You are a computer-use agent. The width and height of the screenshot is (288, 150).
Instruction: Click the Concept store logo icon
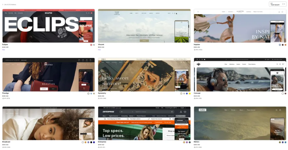pyautogui.click(x=199, y=64)
